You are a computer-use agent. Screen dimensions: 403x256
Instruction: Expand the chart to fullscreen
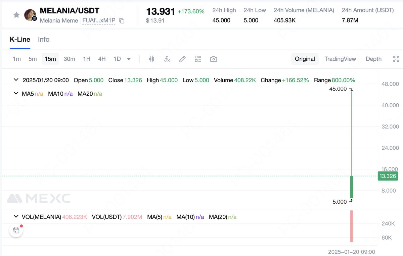coord(396,59)
